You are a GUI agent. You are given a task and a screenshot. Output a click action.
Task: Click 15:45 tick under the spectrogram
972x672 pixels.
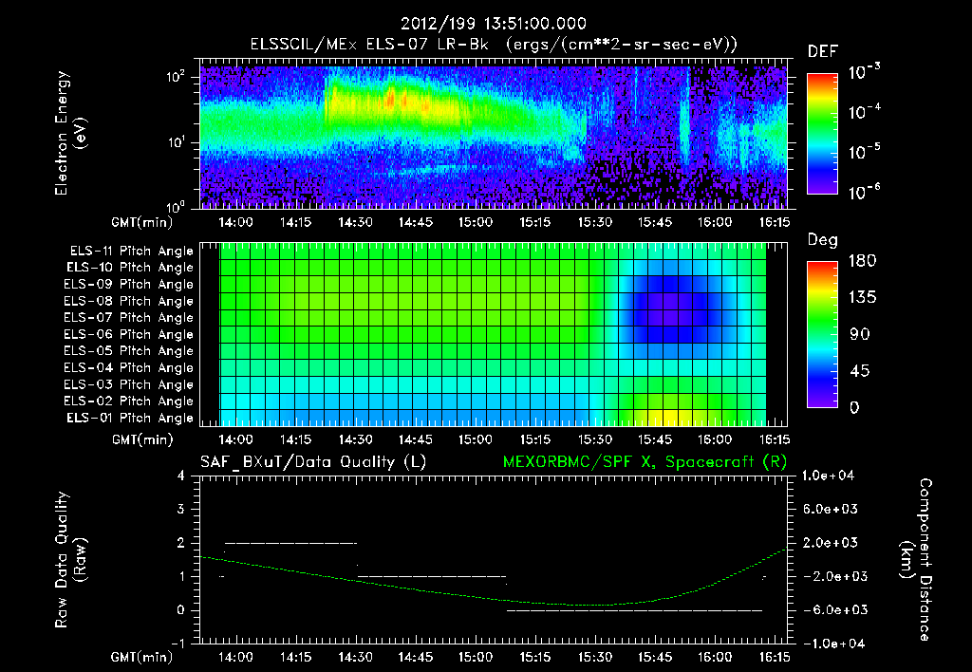[655, 222]
